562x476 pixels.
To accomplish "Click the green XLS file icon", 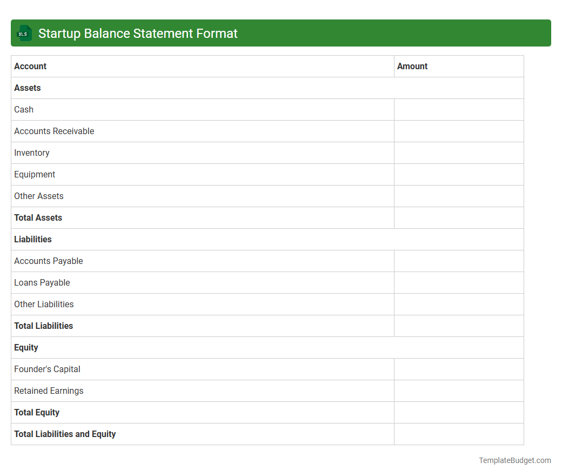I will point(24,33).
